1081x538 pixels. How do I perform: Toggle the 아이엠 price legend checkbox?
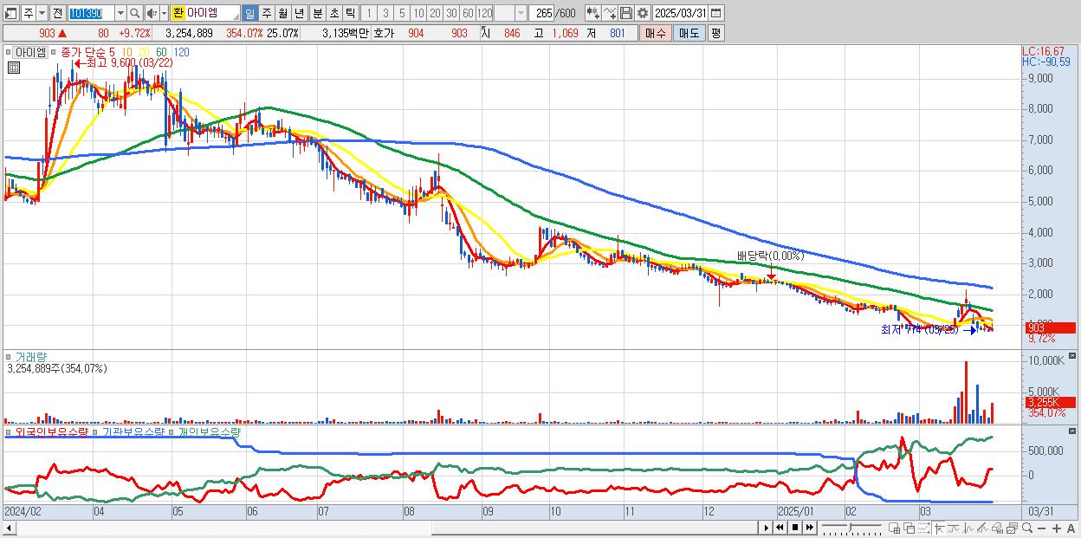click(x=8, y=52)
